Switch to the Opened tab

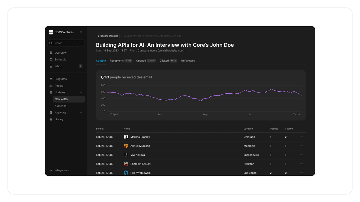click(145, 61)
